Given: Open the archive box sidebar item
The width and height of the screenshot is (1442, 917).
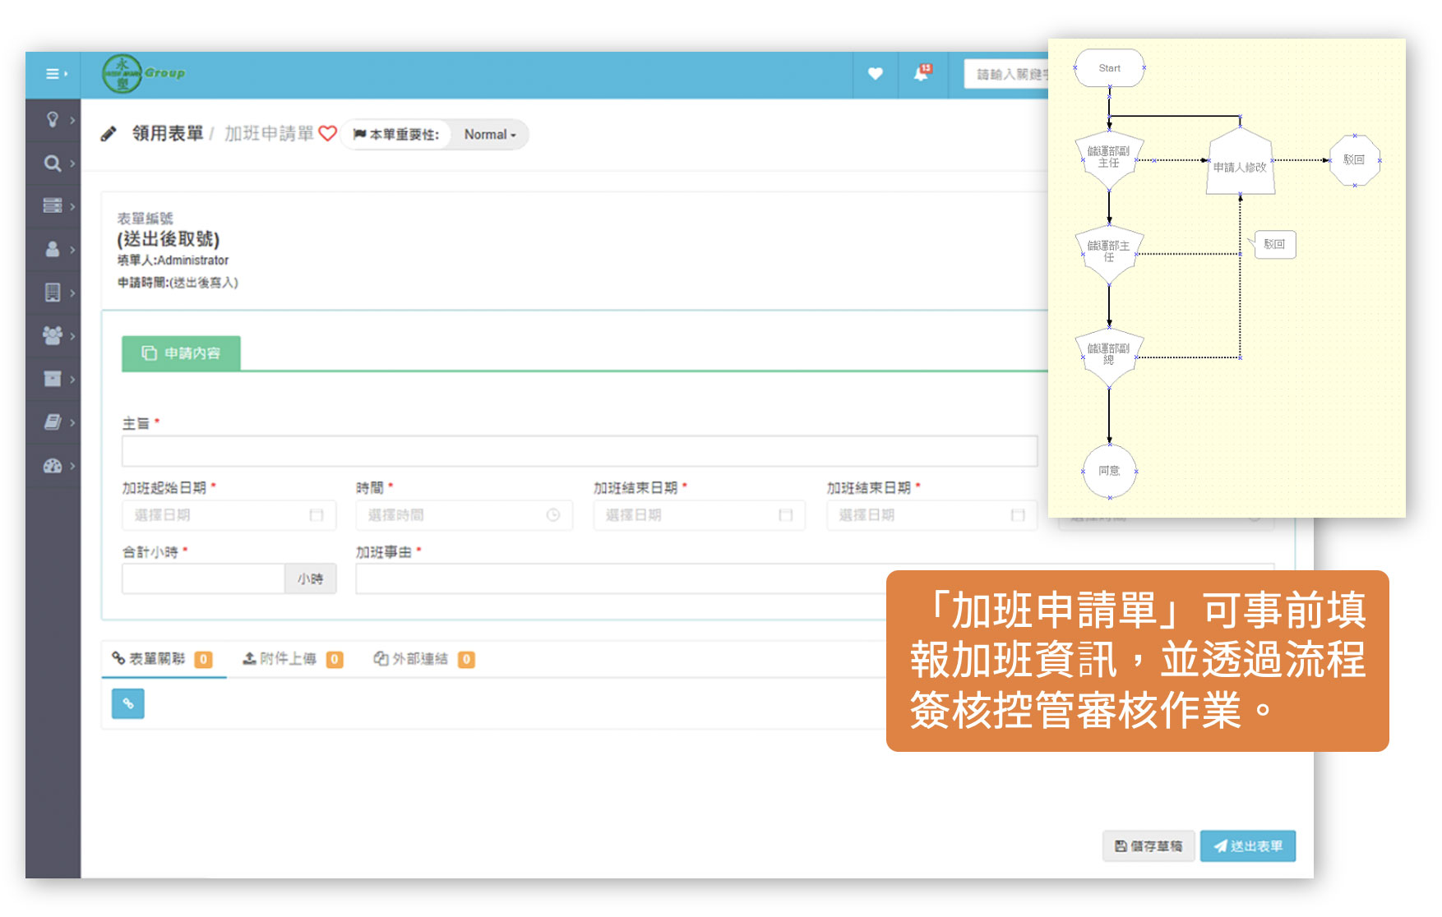Looking at the screenshot, I should [53, 379].
